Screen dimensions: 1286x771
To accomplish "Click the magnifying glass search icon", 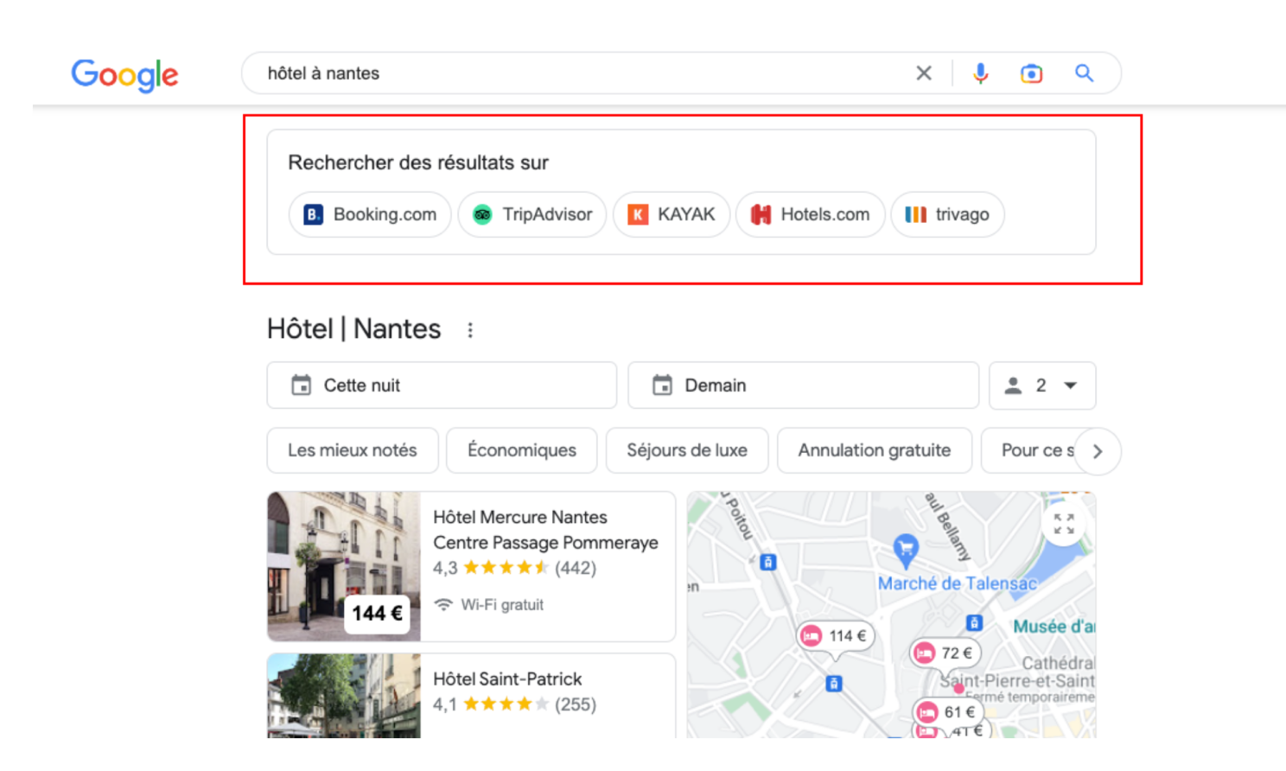I will click(1084, 73).
